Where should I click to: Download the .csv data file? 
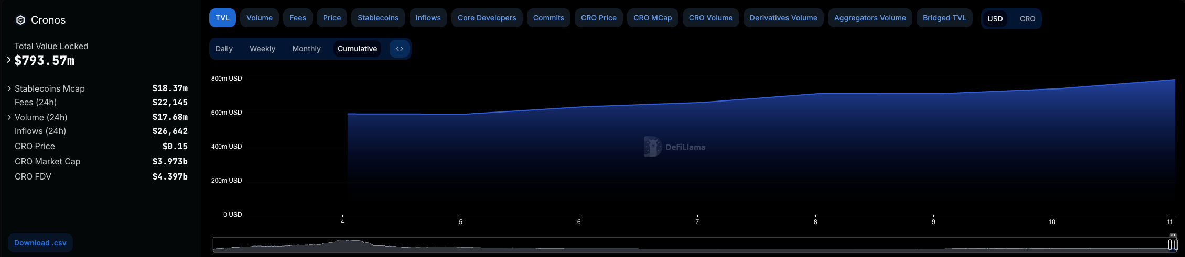click(40, 243)
